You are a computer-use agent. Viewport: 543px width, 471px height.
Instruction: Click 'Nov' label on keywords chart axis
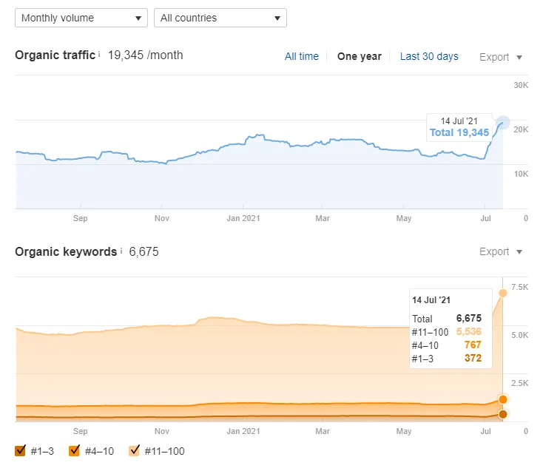point(162,431)
